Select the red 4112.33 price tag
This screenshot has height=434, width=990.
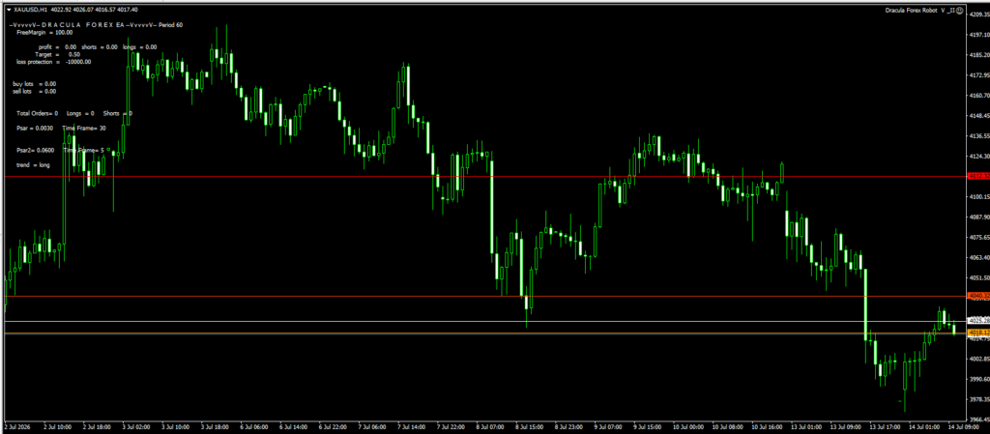click(x=978, y=176)
